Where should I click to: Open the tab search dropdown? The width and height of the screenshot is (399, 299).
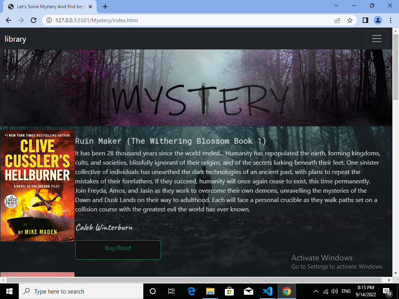(x=336, y=6)
